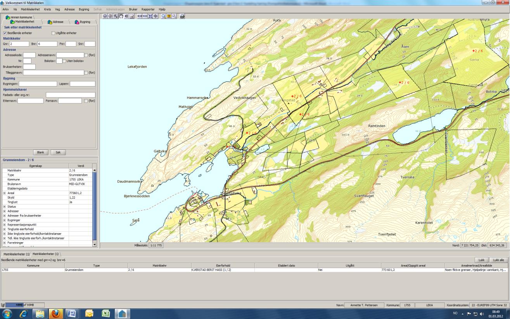
Task: Click the trash icon in status bar
Action: [3, 305]
